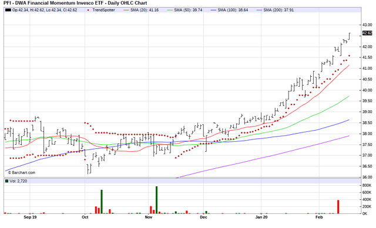This screenshot has width=376, height=228.
Task: Click the current price tag 42.62
Action: pos(367,33)
